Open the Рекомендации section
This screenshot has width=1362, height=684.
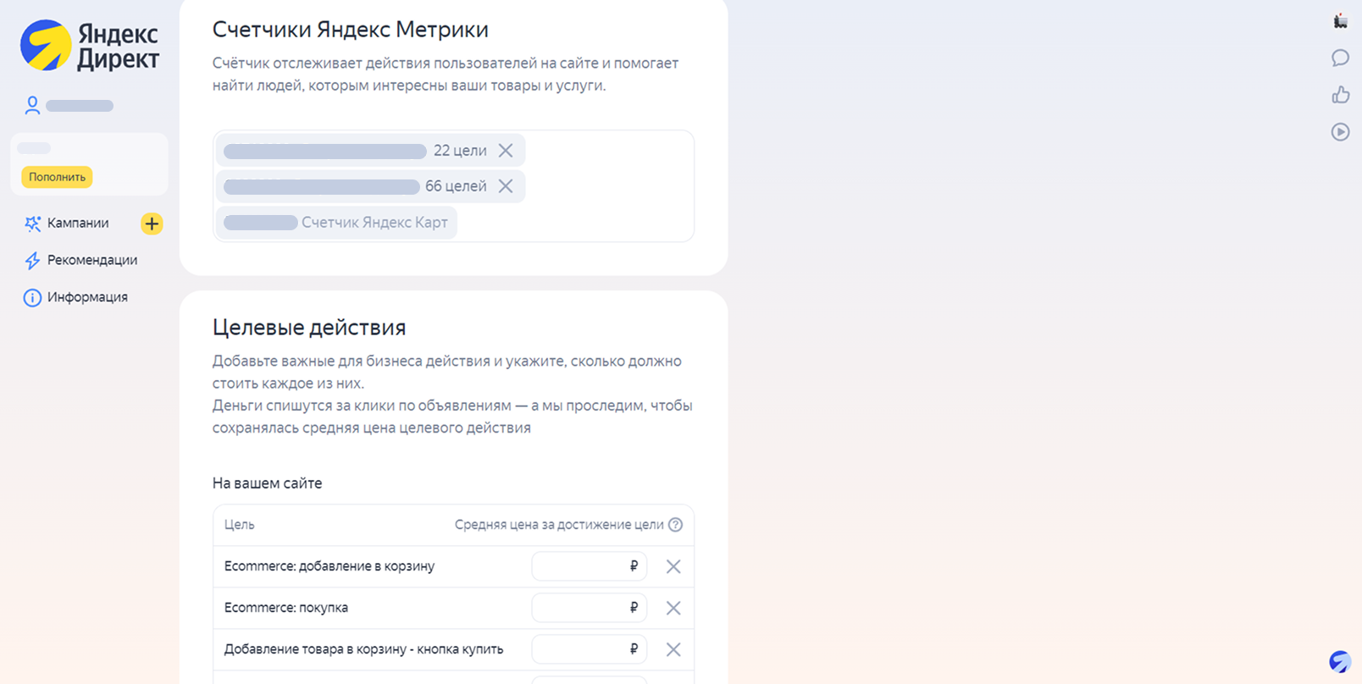point(92,260)
